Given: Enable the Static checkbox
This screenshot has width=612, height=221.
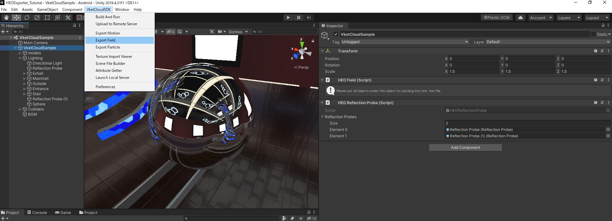Looking at the screenshot, I should [x=593, y=34].
